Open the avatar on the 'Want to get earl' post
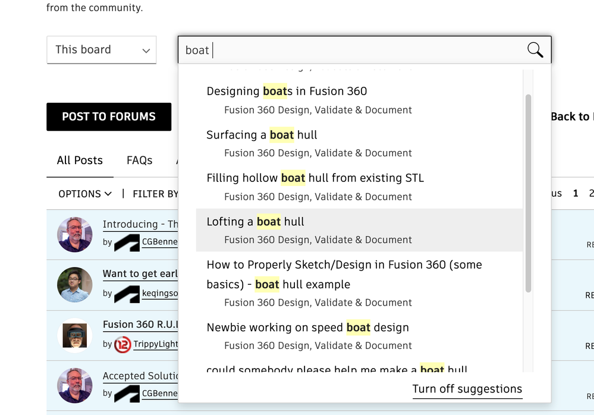Image resolution: width=594 pixels, height=415 pixels. tap(75, 285)
